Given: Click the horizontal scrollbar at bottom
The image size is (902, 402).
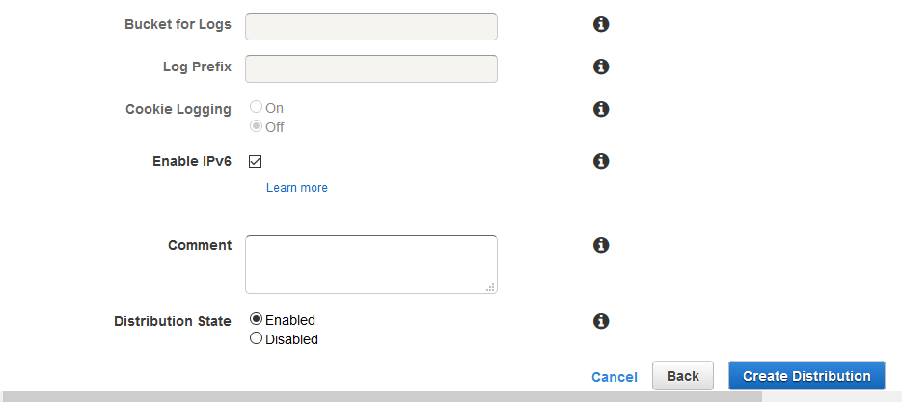Looking at the screenshot, I should [381, 397].
